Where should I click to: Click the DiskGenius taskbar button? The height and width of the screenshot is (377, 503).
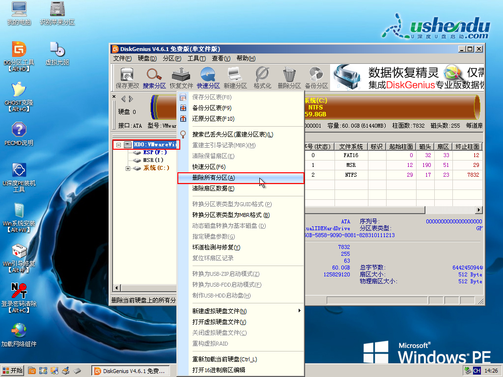pyautogui.click(x=131, y=371)
